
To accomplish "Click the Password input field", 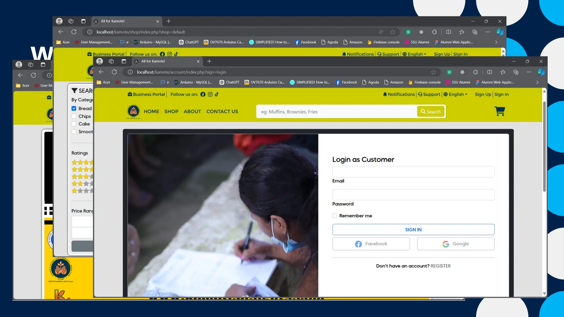I will tap(413, 195).
